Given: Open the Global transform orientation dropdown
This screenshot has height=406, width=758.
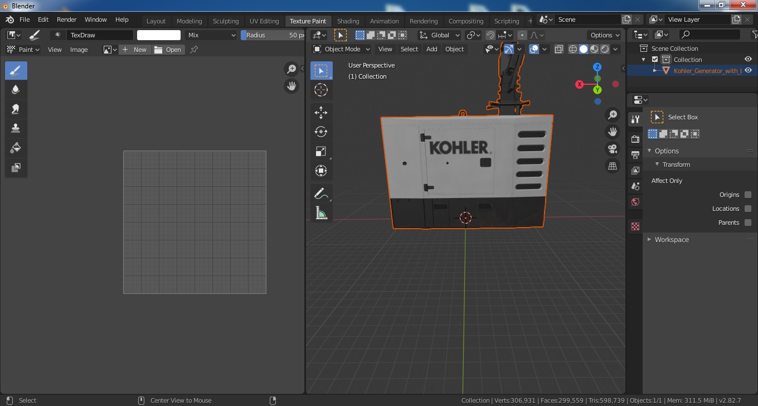Looking at the screenshot, I should point(439,35).
